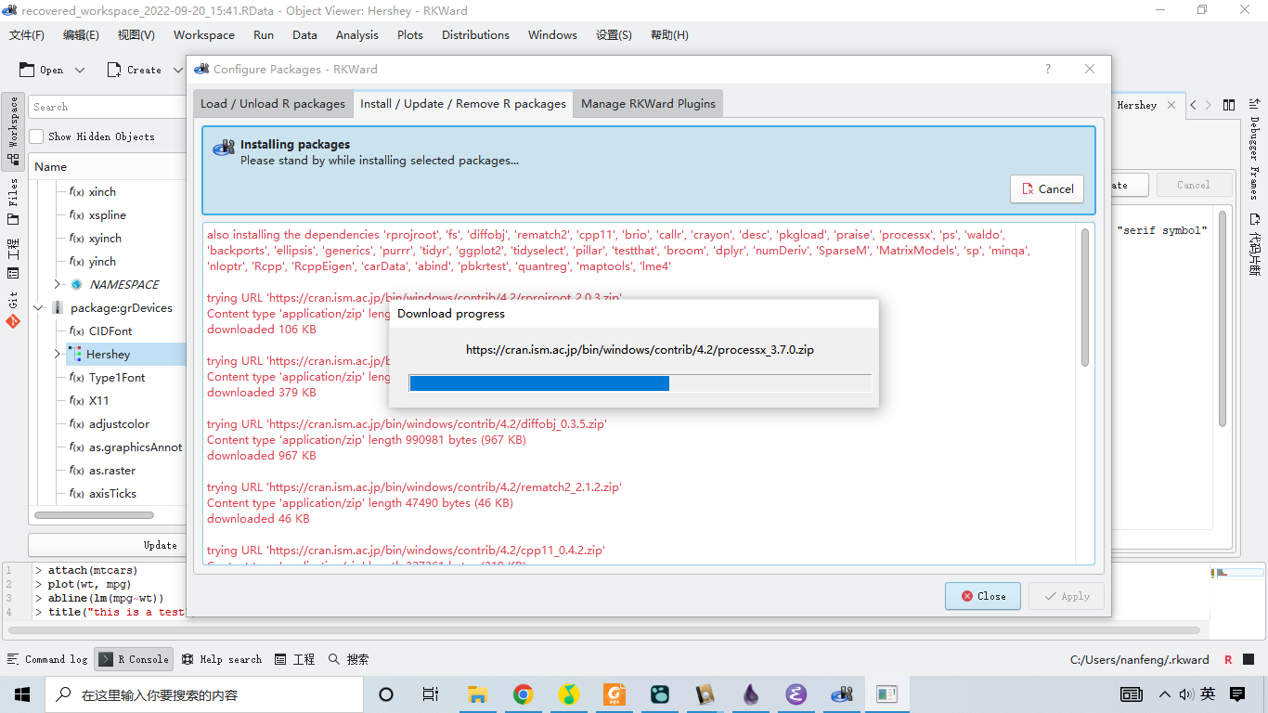Collapse the package:grDevices tree node
The height and width of the screenshot is (713, 1268).
tap(39, 308)
